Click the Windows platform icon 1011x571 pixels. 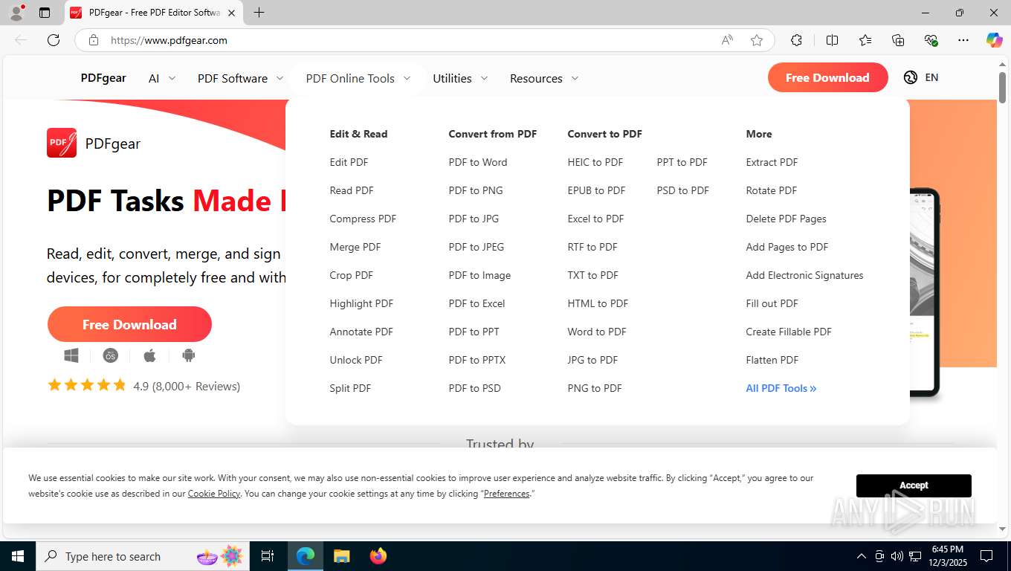click(71, 356)
